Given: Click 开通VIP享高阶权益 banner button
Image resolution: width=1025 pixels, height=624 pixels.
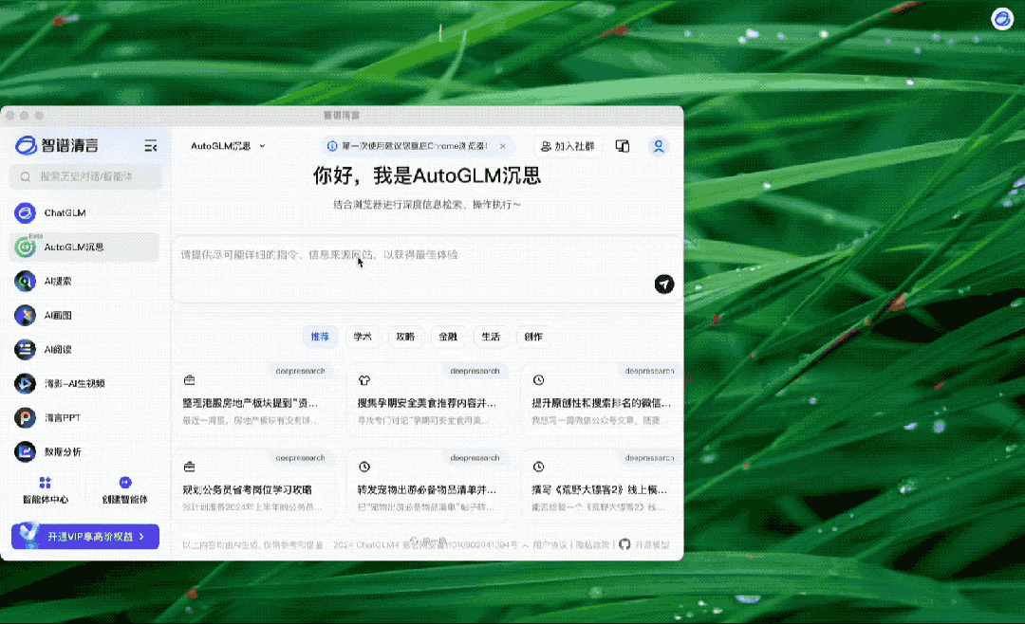Looking at the screenshot, I should pyautogui.click(x=85, y=537).
